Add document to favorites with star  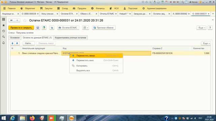click(x=25, y=21)
